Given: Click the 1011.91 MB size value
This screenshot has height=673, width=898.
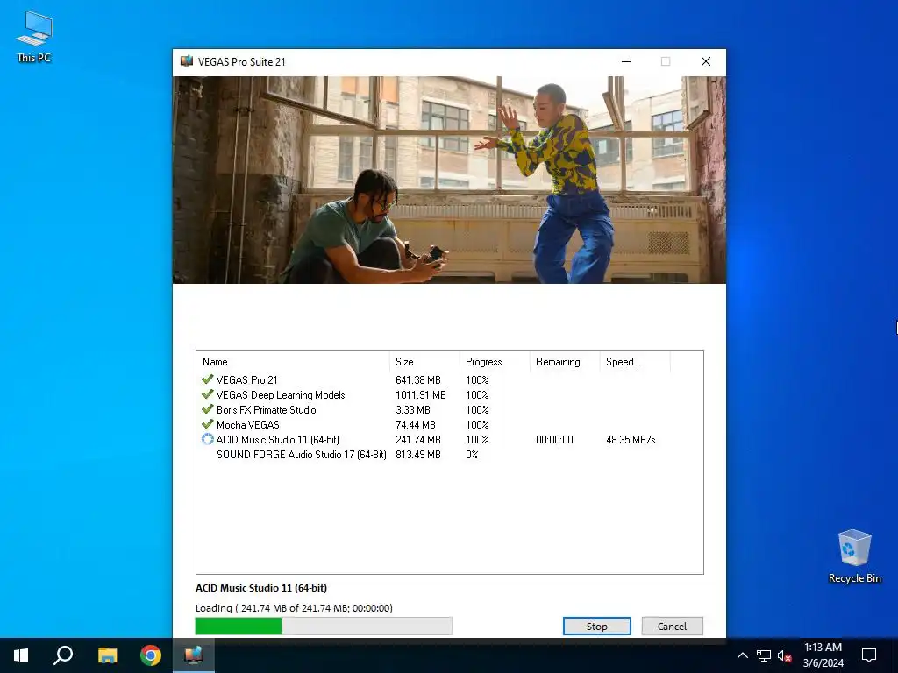Looking at the screenshot, I should 420,395.
